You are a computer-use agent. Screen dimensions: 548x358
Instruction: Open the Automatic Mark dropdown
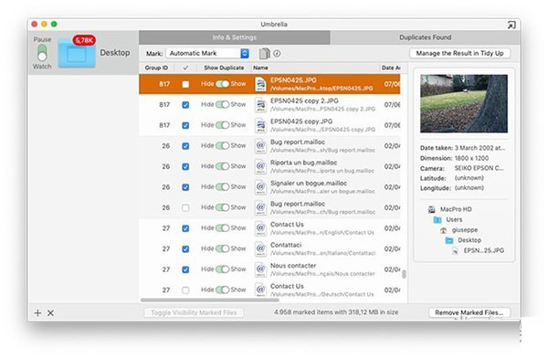tap(207, 53)
